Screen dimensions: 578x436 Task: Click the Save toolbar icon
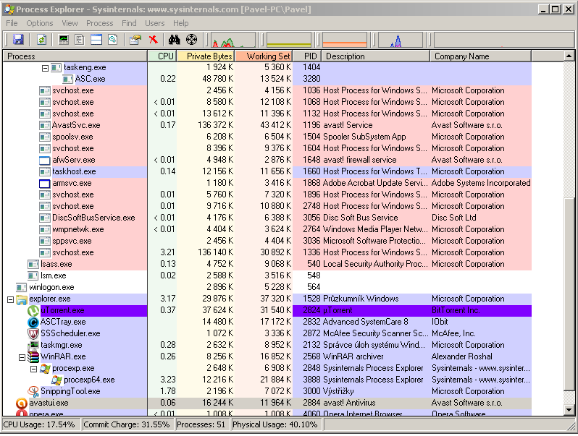18,39
